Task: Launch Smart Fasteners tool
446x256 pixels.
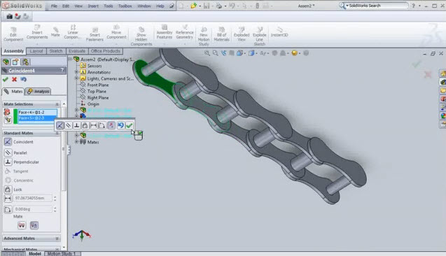Action: pyautogui.click(x=95, y=34)
